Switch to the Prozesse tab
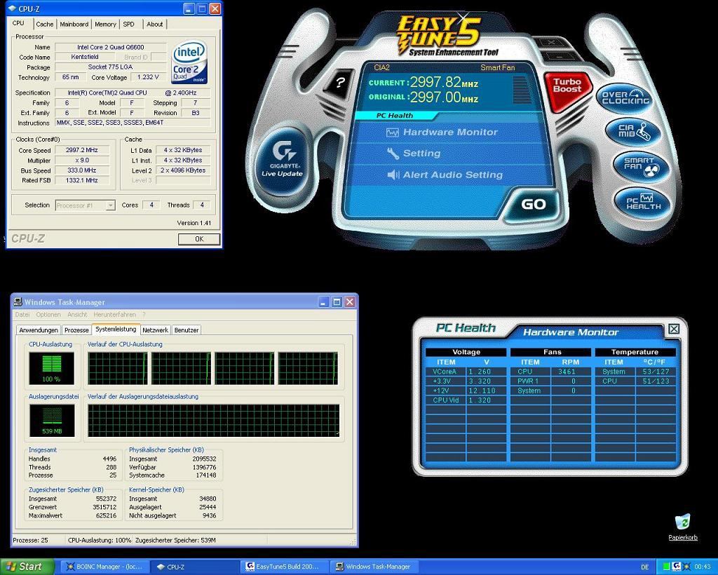 [76, 330]
